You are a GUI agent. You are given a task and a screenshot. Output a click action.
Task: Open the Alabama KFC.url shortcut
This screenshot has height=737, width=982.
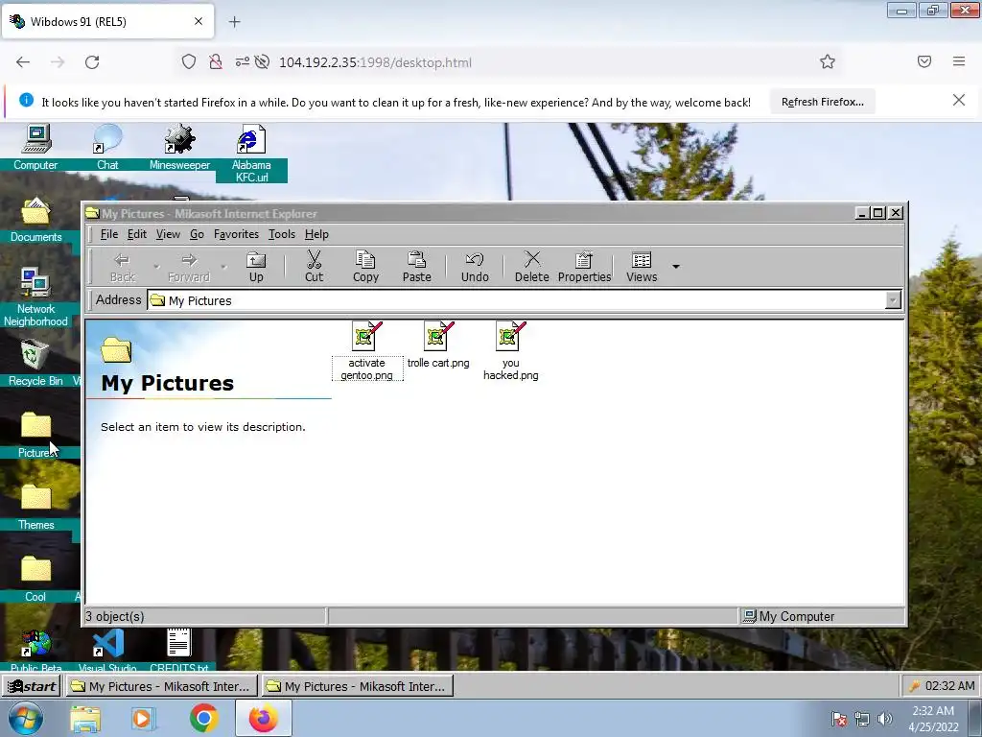(251, 154)
